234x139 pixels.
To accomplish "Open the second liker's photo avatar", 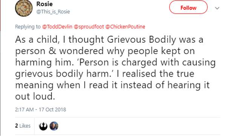I will 54,126.
